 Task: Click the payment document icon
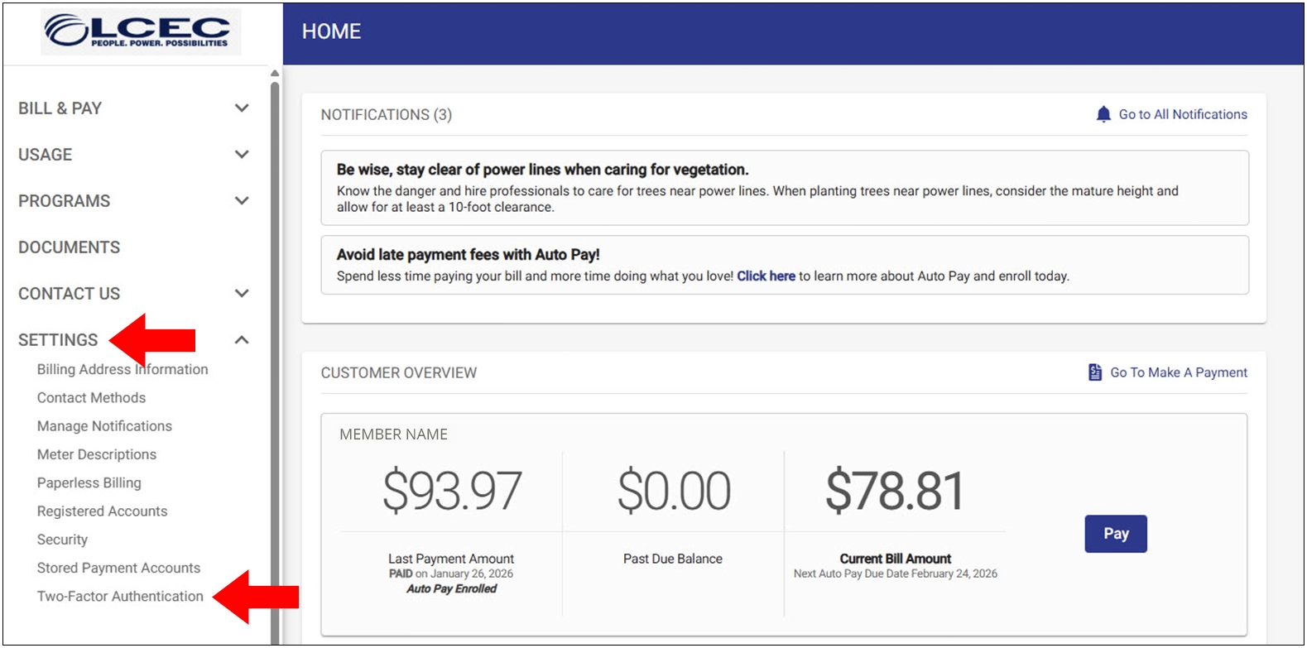pos(1094,372)
